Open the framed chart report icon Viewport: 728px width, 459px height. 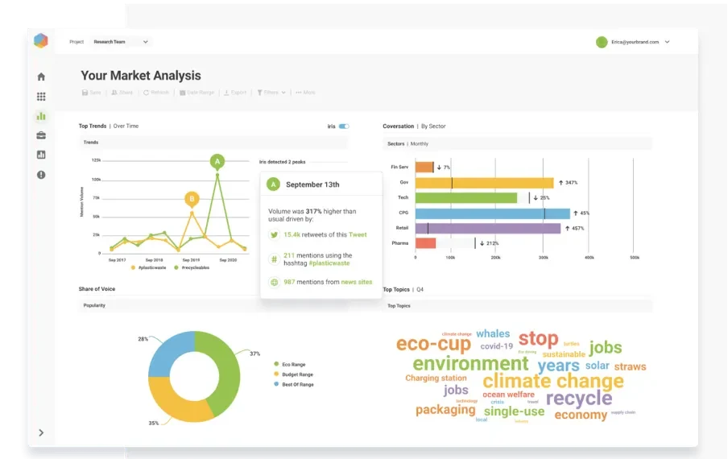tap(41, 155)
